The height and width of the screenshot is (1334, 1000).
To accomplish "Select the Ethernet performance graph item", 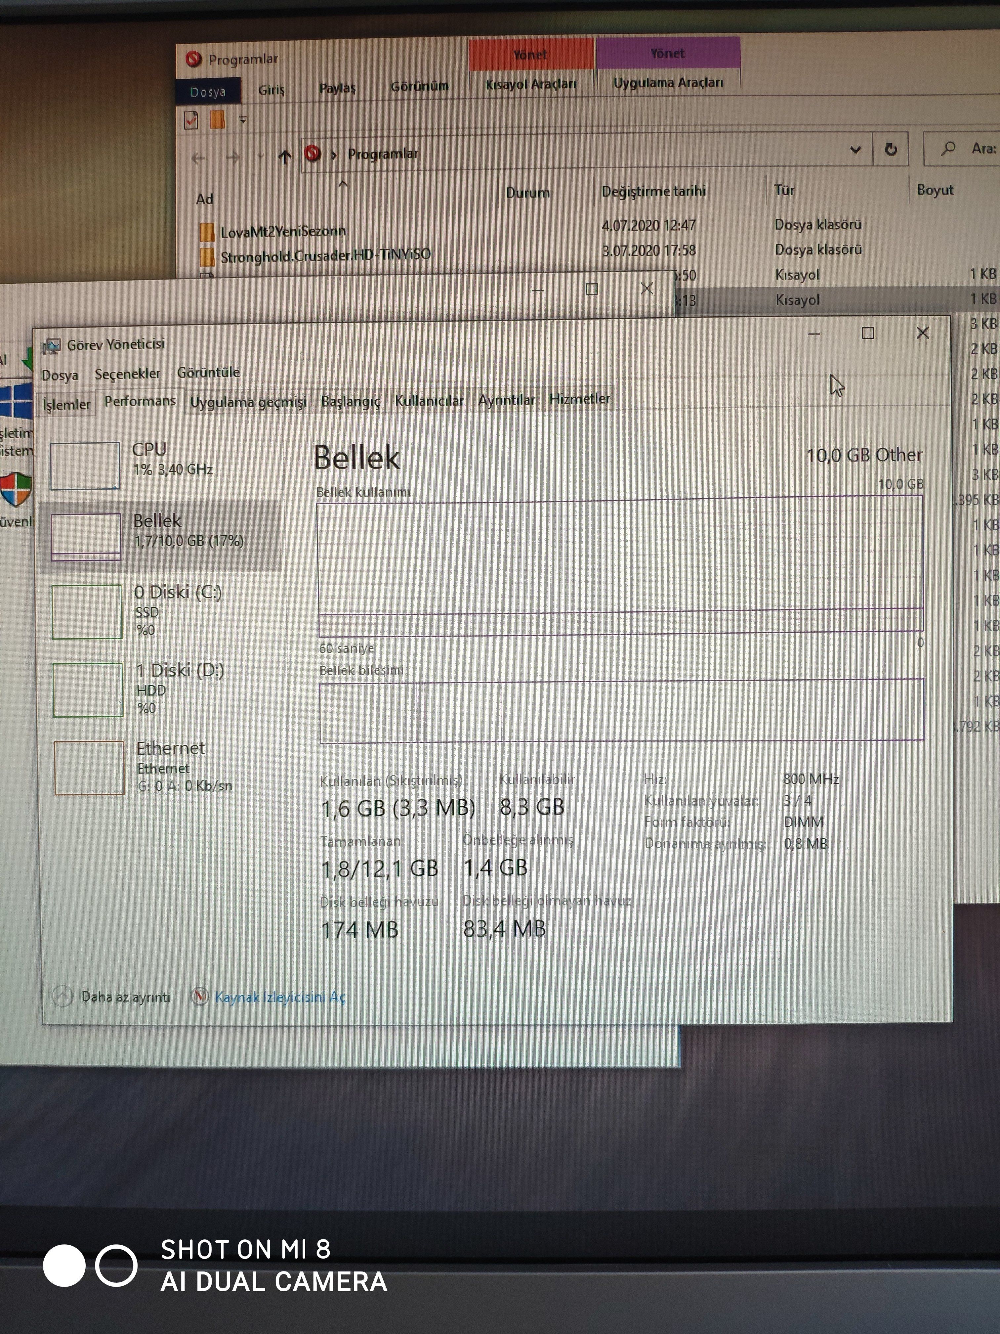I will point(89,767).
